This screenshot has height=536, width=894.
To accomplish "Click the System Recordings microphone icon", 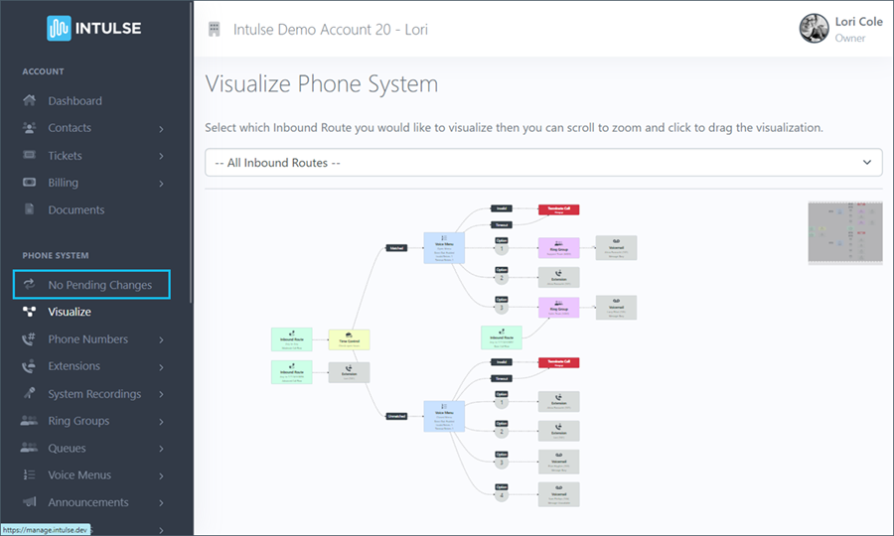I will pyautogui.click(x=29, y=393).
